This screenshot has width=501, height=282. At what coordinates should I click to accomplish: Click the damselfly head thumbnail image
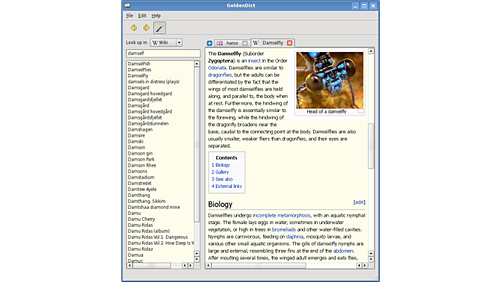[x=329, y=80]
